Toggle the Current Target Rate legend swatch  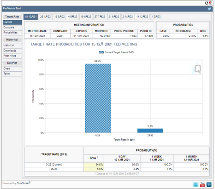101,52
